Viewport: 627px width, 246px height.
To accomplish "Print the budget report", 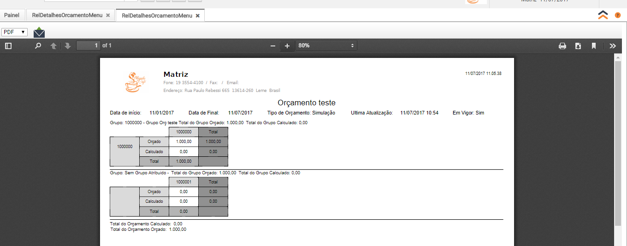I will [562, 46].
